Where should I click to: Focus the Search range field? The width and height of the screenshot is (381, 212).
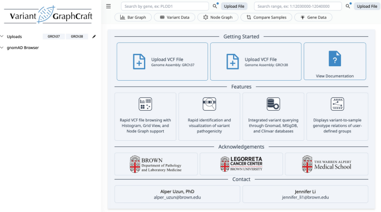(298, 6)
